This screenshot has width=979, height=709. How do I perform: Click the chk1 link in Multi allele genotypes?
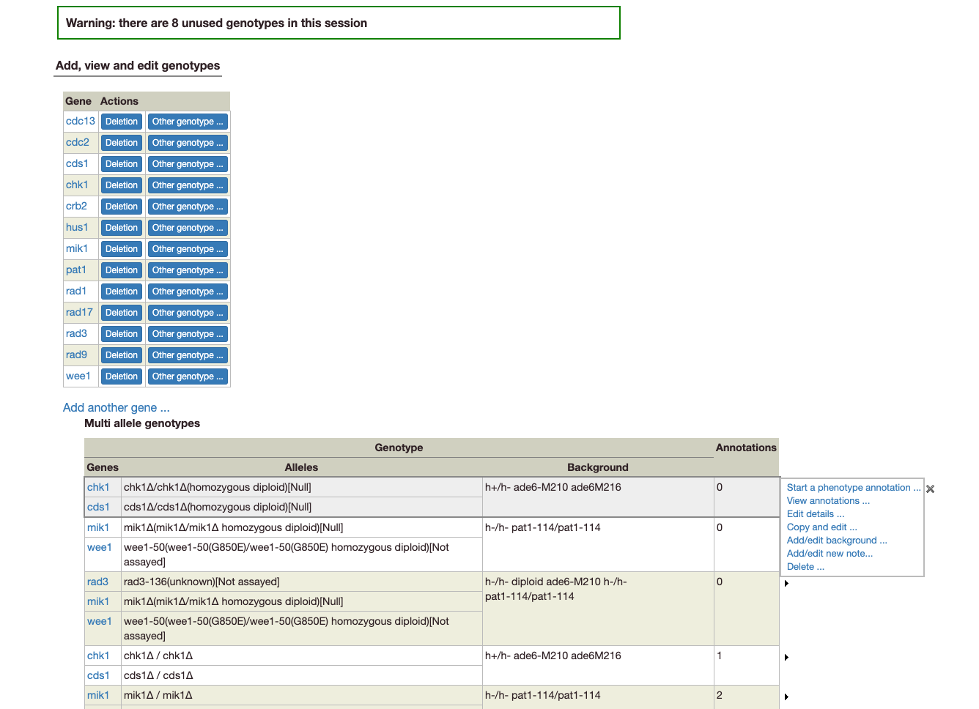(98, 486)
